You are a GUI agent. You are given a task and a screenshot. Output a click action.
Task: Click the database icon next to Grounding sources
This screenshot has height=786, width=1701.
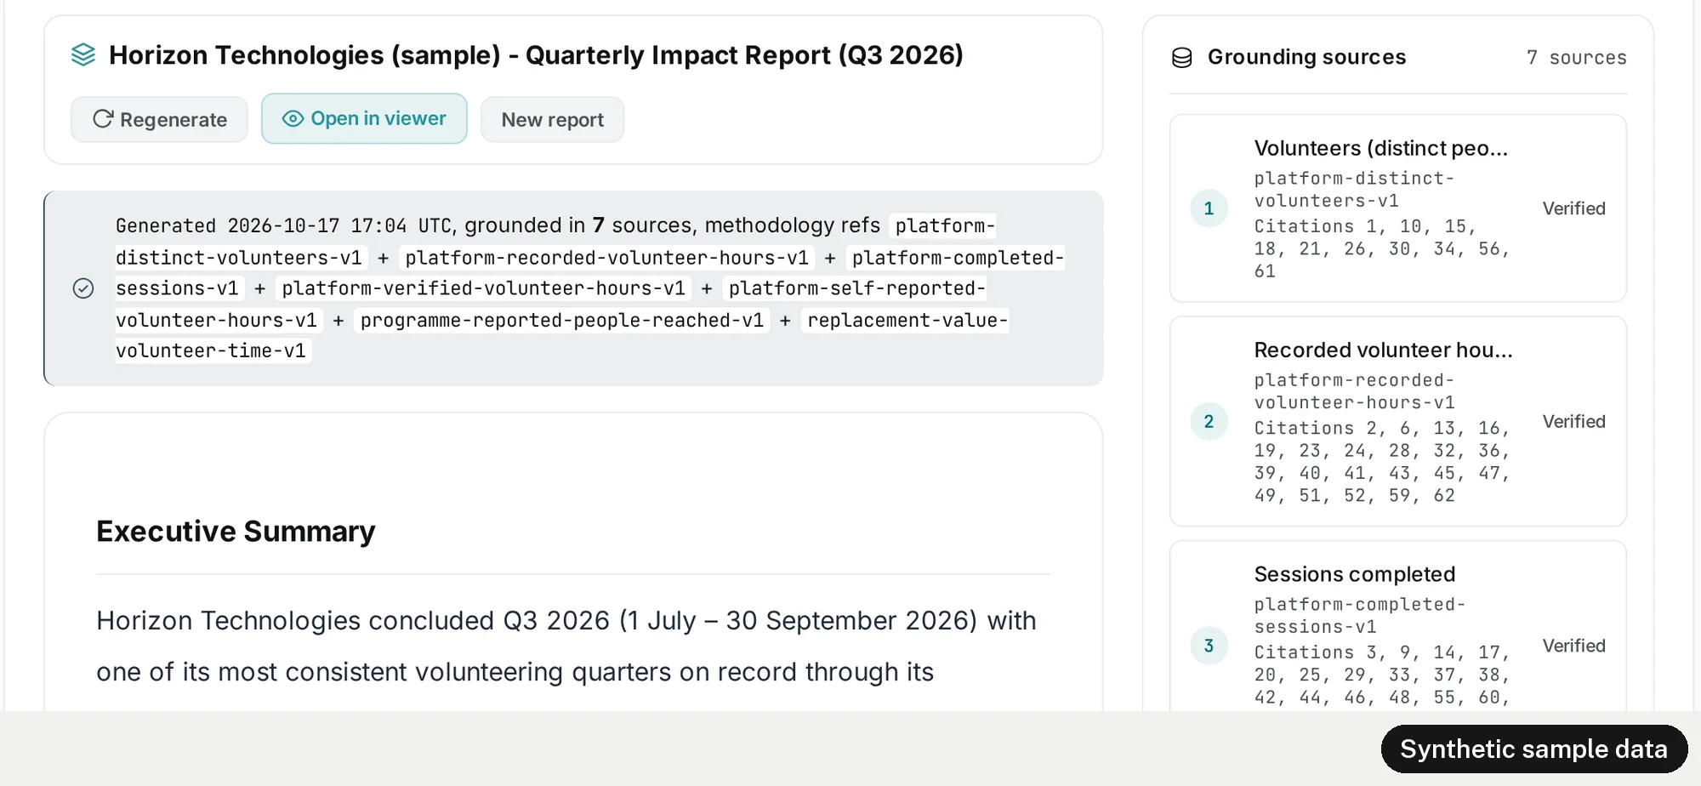point(1182,58)
